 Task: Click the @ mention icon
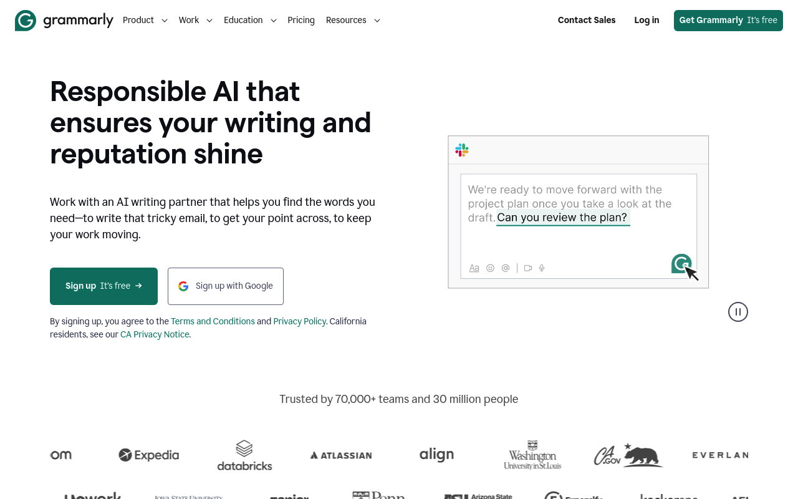coord(506,268)
